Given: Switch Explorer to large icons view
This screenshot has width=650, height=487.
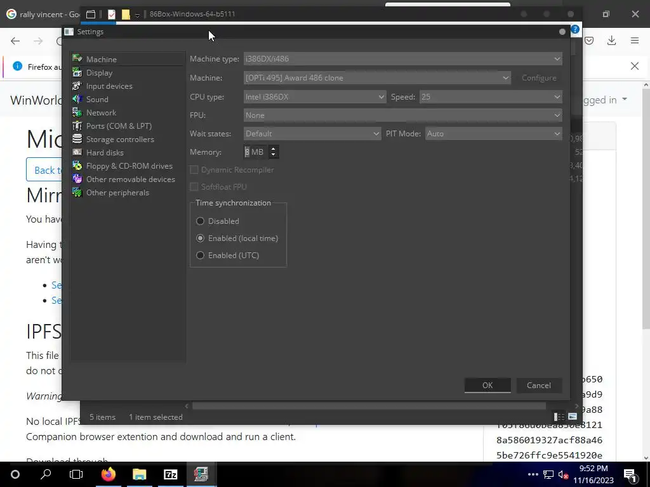Looking at the screenshot, I should pyautogui.click(x=573, y=417).
